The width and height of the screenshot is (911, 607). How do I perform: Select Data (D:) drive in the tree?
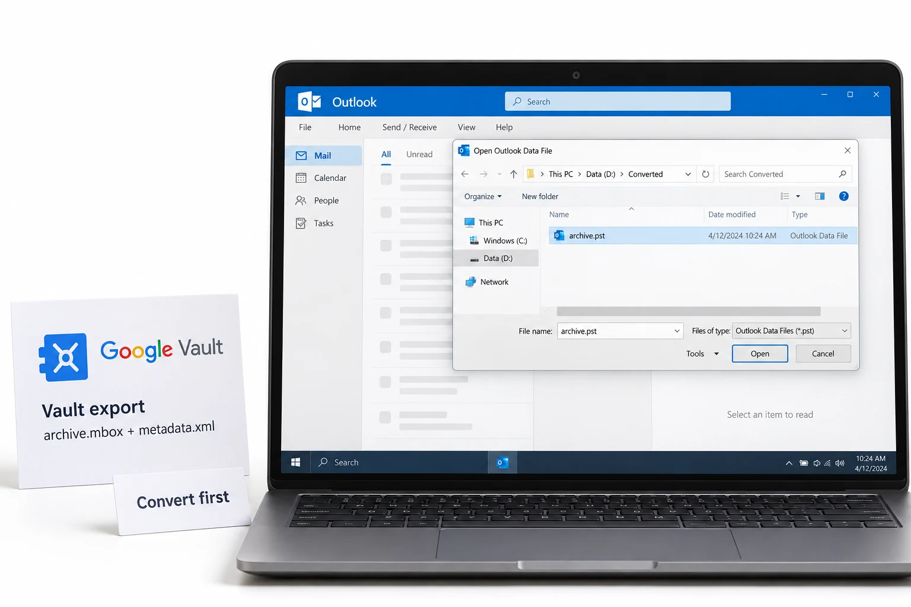496,258
